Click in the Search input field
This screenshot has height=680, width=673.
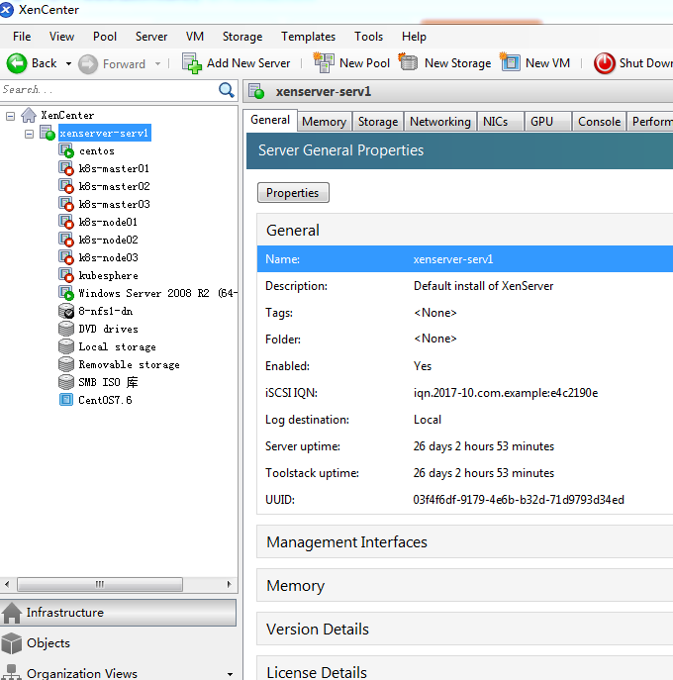coord(109,90)
